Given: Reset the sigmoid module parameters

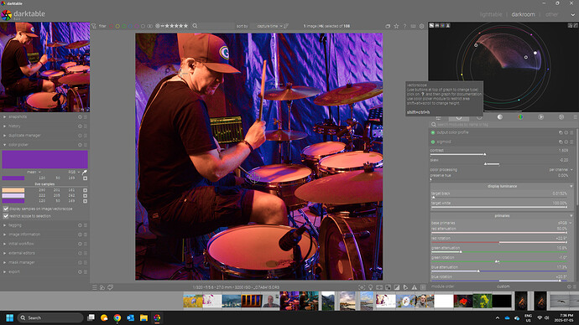Looking at the screenshot, I should [566, 142].
